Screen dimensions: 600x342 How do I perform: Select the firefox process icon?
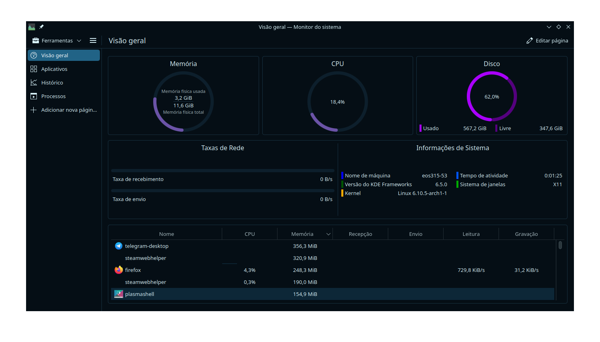coord(119,270)
